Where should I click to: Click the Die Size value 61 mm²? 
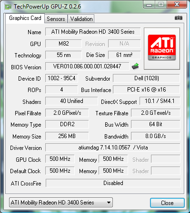(x=124, y=55)
